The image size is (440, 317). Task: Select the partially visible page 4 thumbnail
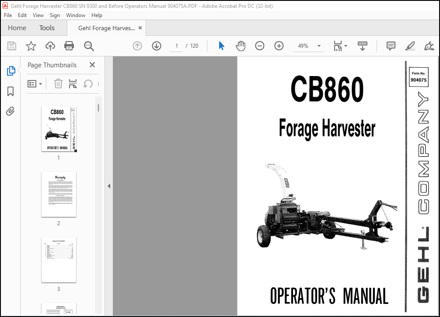[x=59, y=309]
